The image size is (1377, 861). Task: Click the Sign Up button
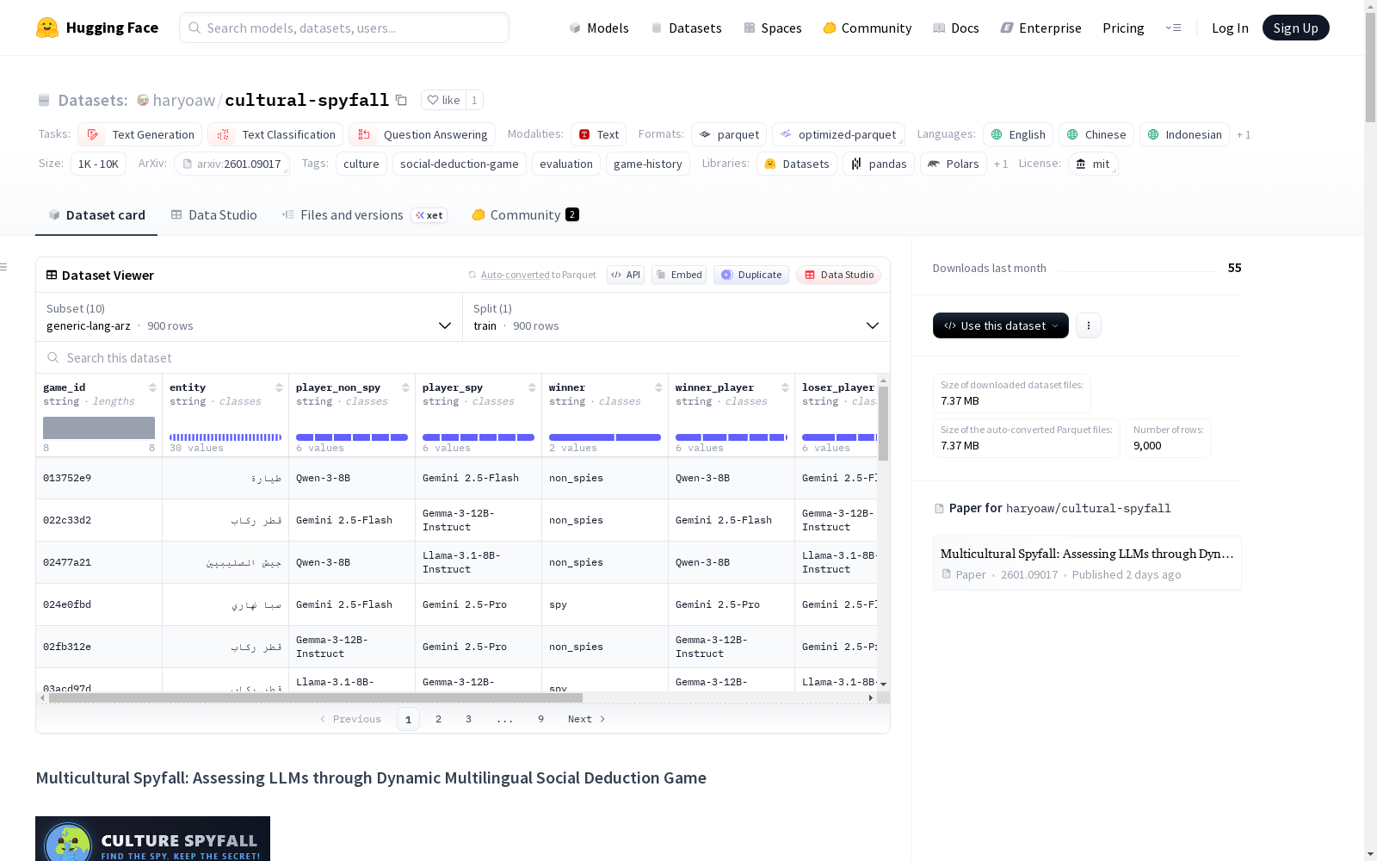(x=1296, y=28)
